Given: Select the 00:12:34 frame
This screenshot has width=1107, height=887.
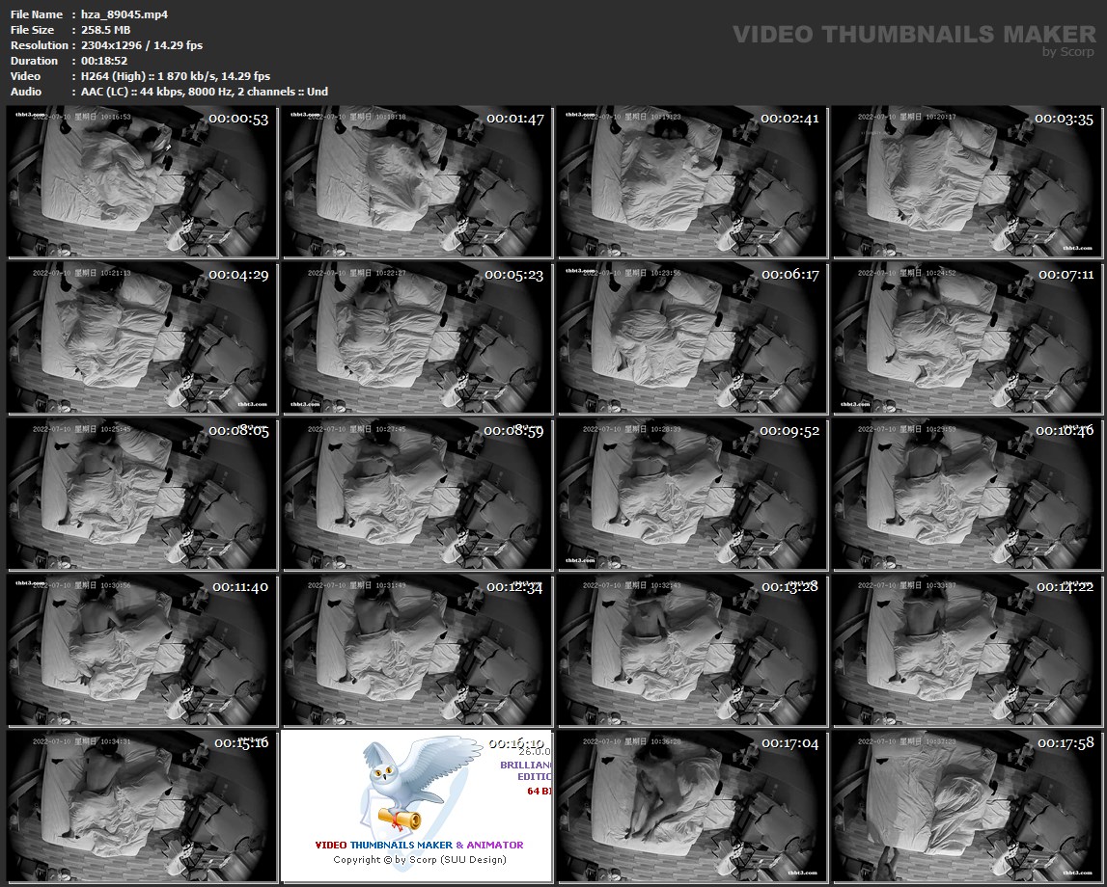Looking at the screenshot, I should point(417,650).
